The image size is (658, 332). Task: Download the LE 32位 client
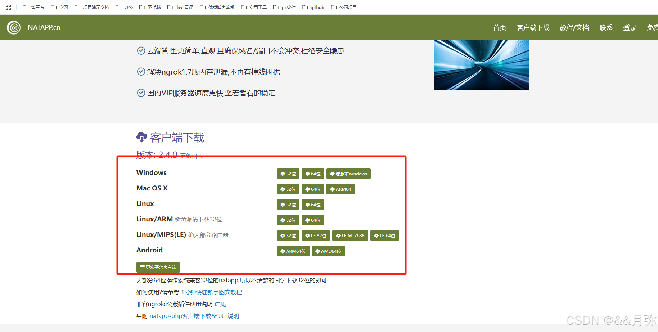(316, 235)
